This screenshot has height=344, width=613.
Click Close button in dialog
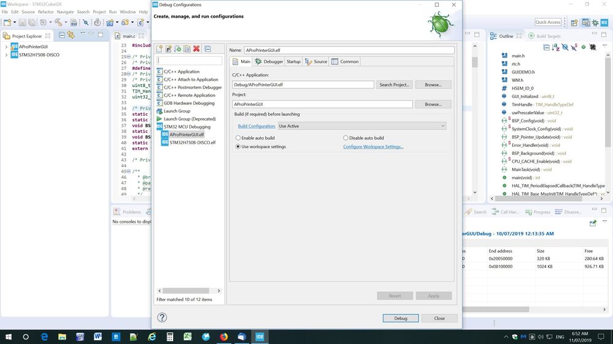click(439, 318)
